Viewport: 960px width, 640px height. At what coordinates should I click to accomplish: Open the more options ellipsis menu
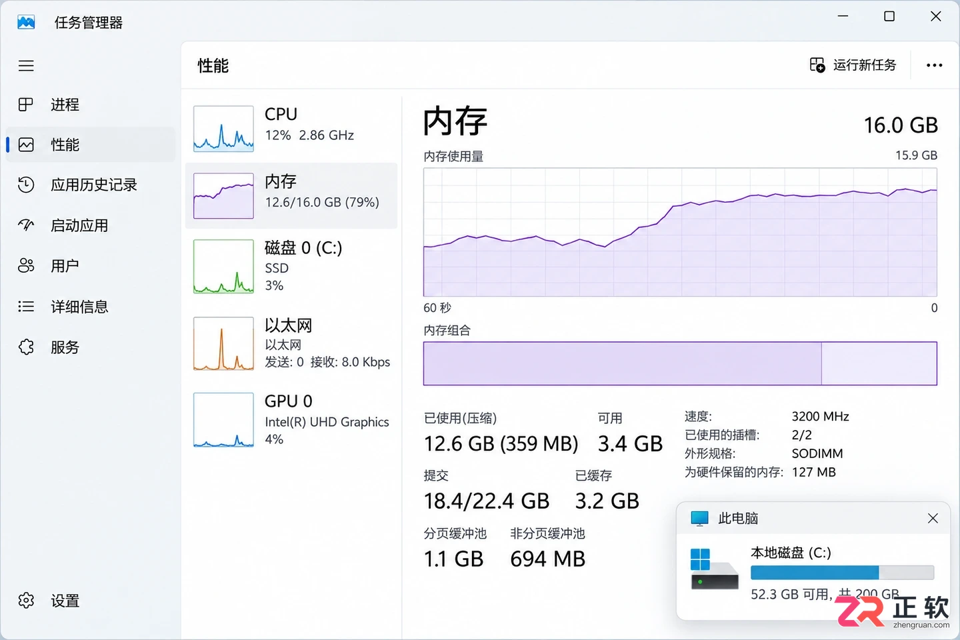[934, 65]
